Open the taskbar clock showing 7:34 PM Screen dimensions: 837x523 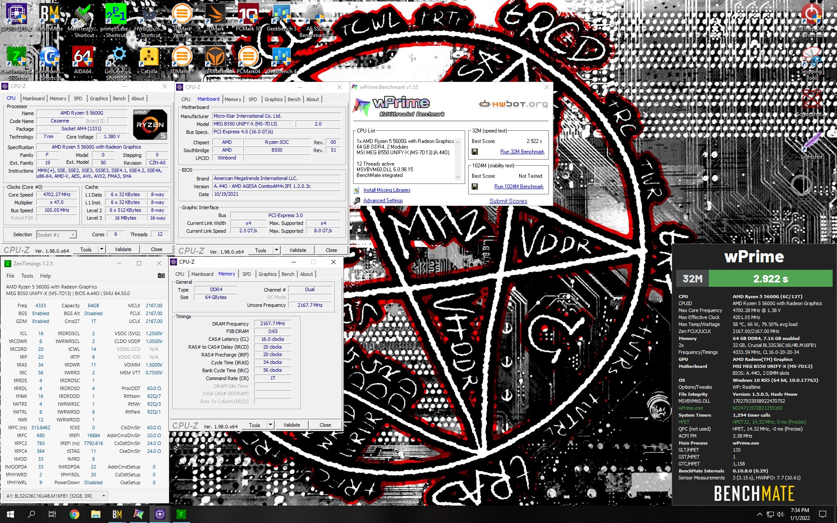click(800, 514)
